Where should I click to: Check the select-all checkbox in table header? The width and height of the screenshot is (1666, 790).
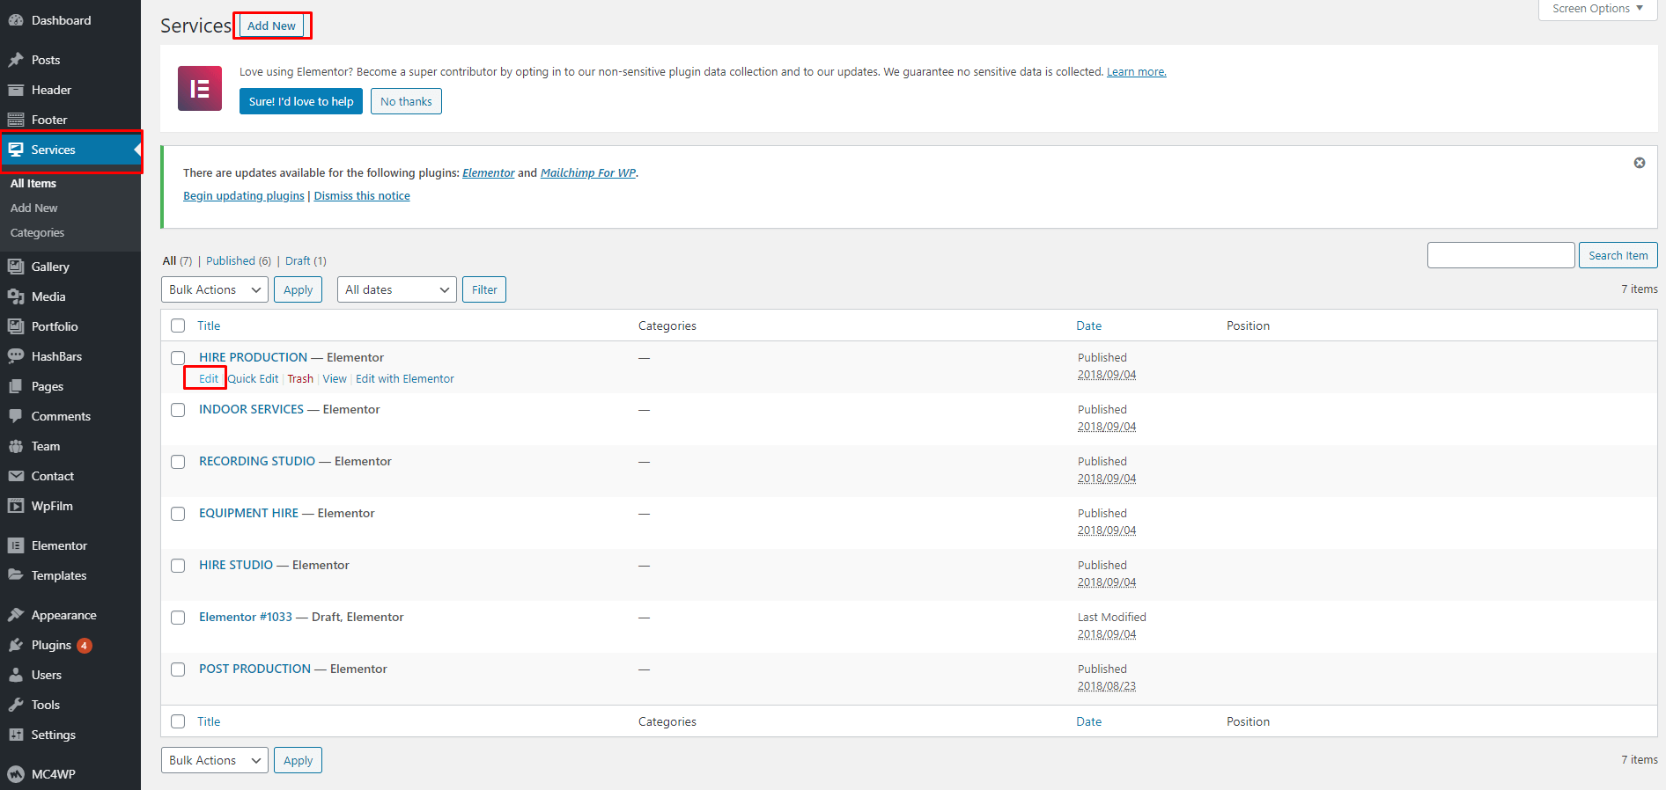click(x=178, y=326)
